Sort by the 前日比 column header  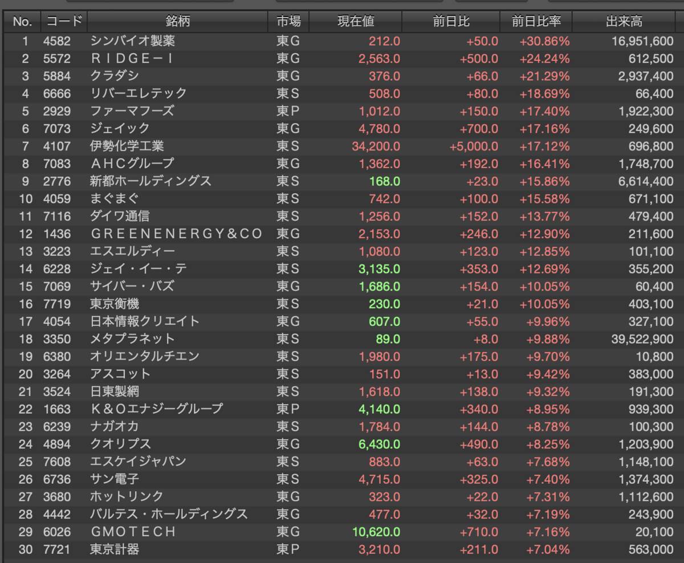[x=451, y=22]
